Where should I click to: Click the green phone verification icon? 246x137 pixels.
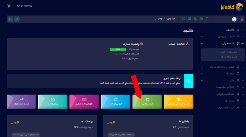point(183,19)
